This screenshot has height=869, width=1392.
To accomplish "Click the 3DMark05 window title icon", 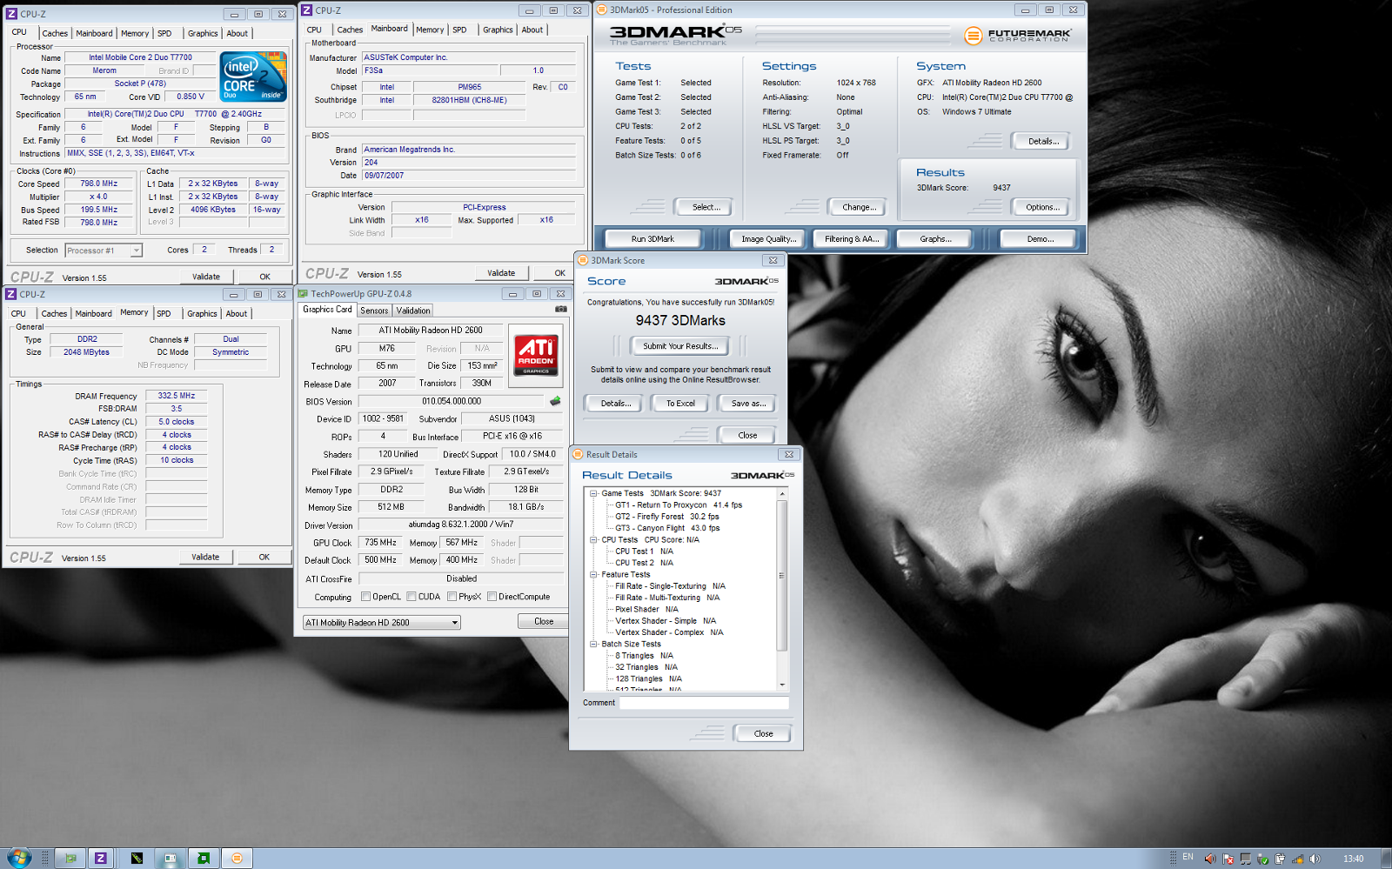I will tap(601, 10).
